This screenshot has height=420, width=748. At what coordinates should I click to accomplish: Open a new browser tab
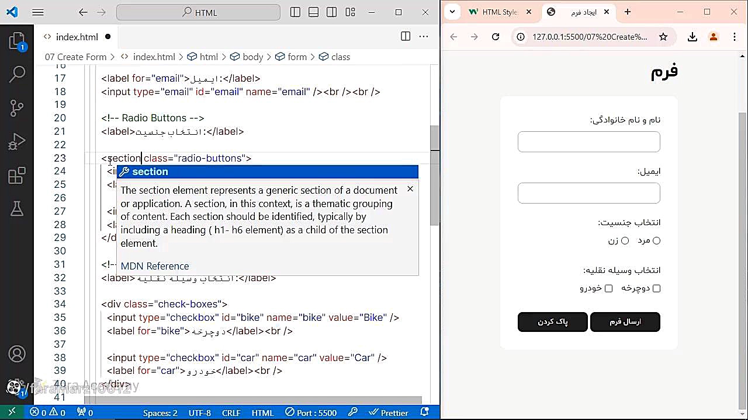tap(627, 12)
